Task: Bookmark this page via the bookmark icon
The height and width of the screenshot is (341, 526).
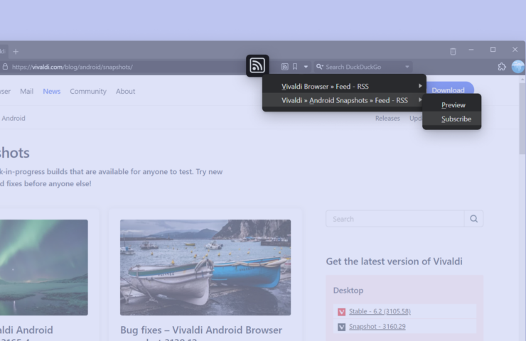Action: tap(295, 67)
